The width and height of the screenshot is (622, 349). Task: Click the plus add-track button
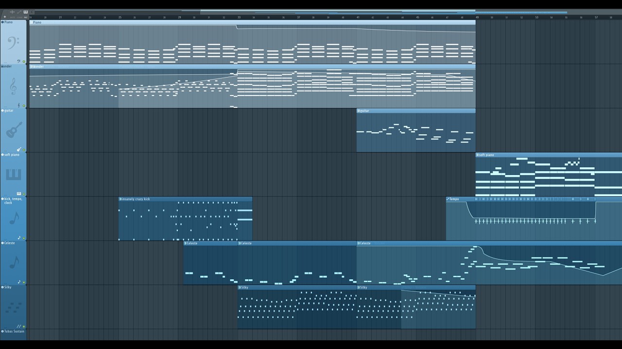pos(5,17)
